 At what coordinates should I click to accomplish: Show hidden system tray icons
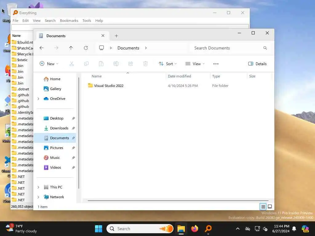(238, 229)
